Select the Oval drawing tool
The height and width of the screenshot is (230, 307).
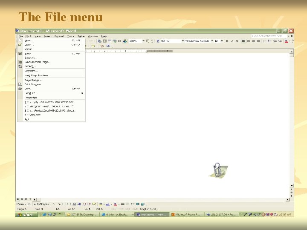pyautogui.click(x=69, y=204)
